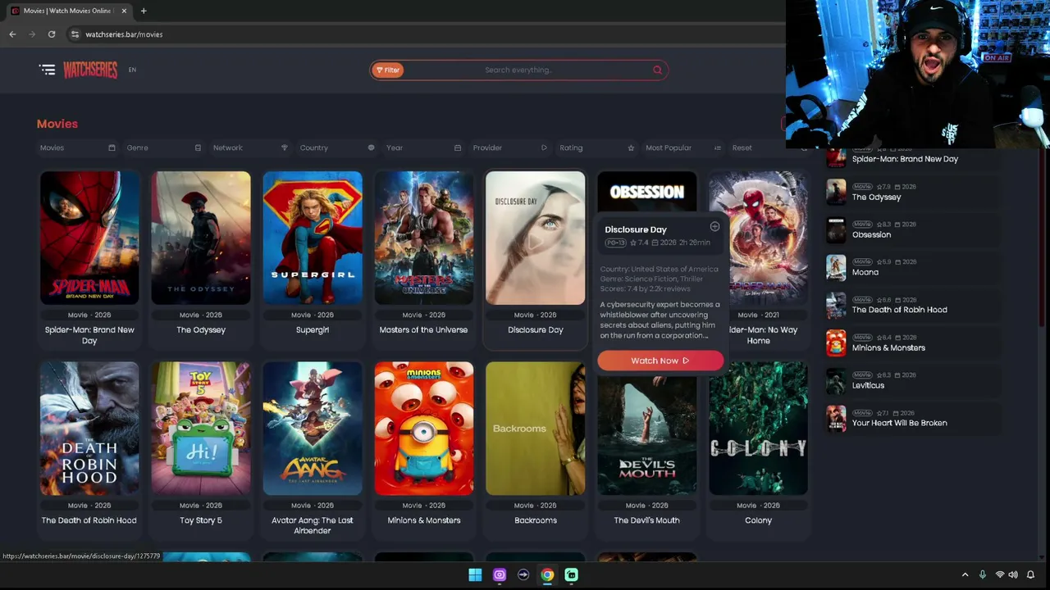The height and width of the screenshot is (590, 1050).
Task: Switch to Google Chrome on taskbar
Action: pos(547,575)
